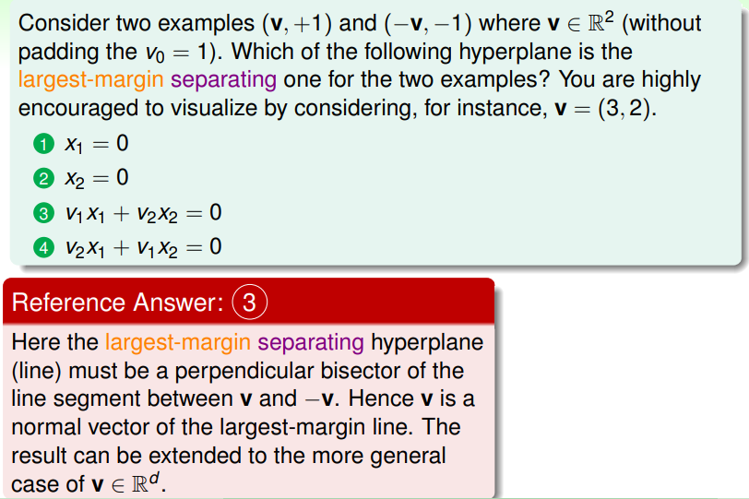Select the answer option x1 = 0

tap(96, 145)
